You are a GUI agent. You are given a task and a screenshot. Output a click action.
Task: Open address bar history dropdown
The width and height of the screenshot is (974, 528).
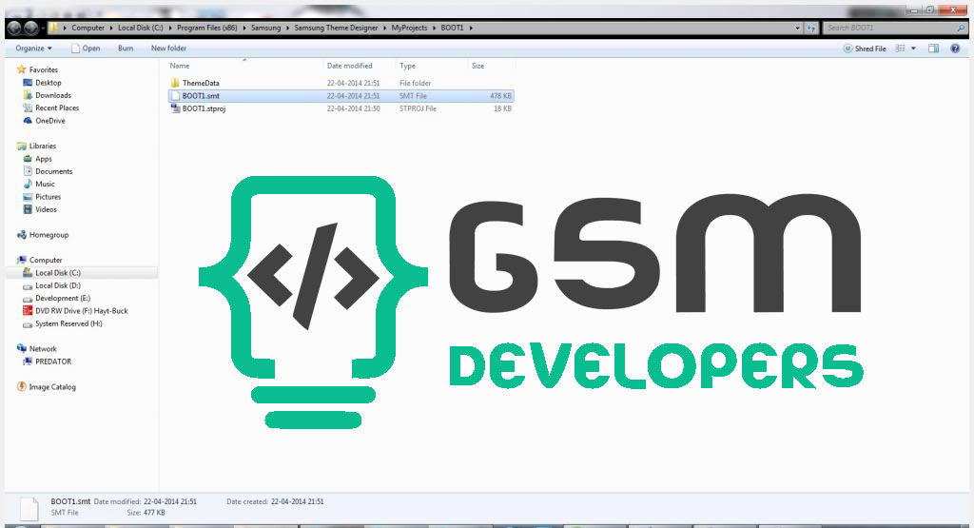click(797, 28)
